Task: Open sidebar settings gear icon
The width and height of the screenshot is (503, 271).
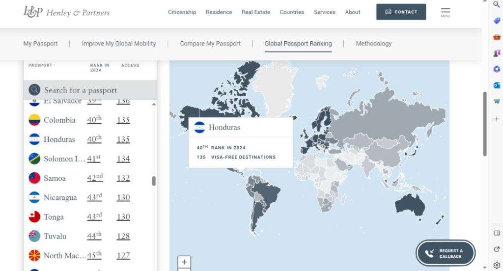Action: [497, 265]
